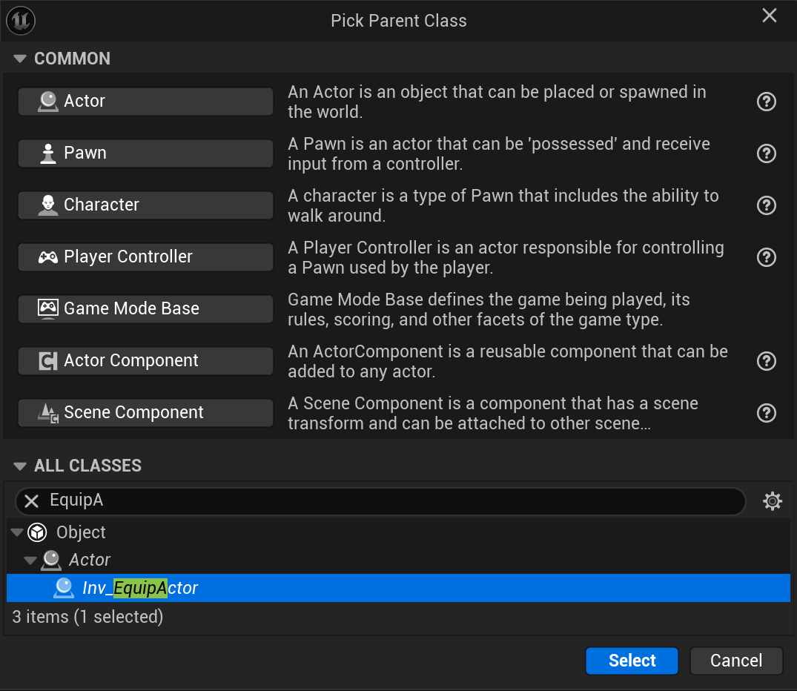The image size is (797, 691).
Task: Open class viewer settings gear
Action: (773, 502)
